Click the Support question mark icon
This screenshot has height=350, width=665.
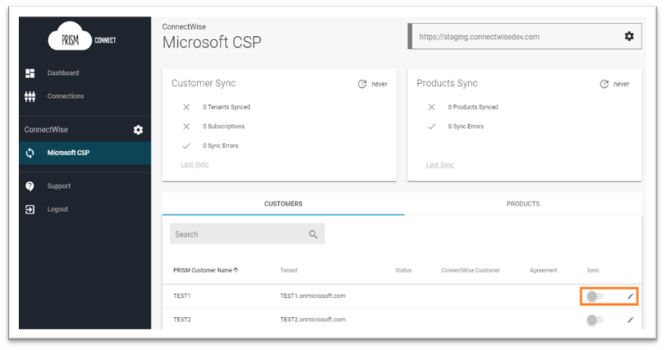pyautogui.click(x=29, y=186)
